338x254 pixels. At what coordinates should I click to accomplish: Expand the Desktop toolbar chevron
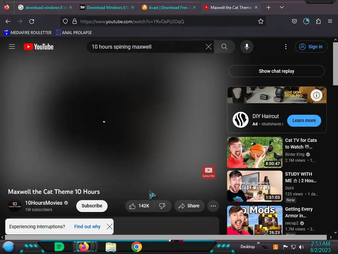pyautogui.click(x=258, y=243)
